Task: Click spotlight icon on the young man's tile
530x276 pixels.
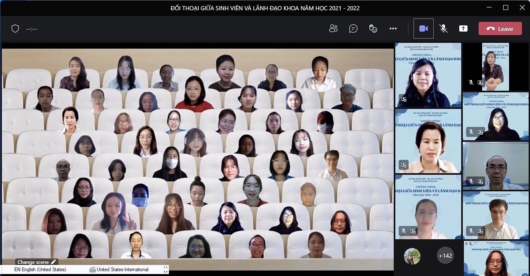Action: coord(480,231)
